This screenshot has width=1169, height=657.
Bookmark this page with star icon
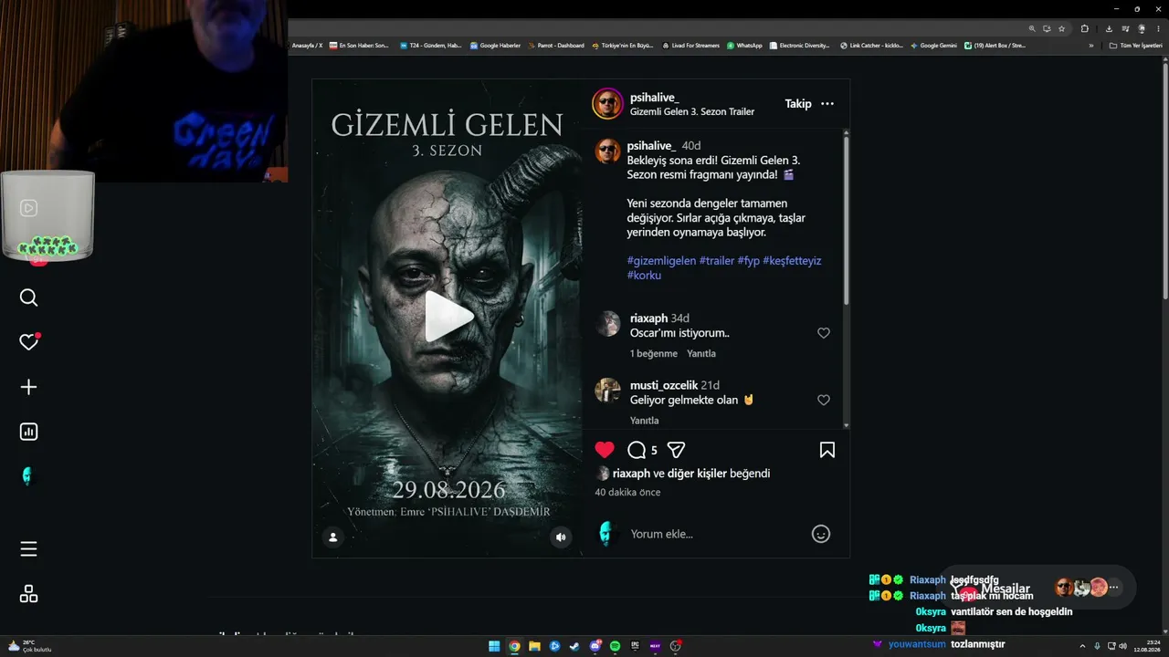1061,28
